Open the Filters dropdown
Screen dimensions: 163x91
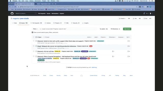tap(35, 29)
